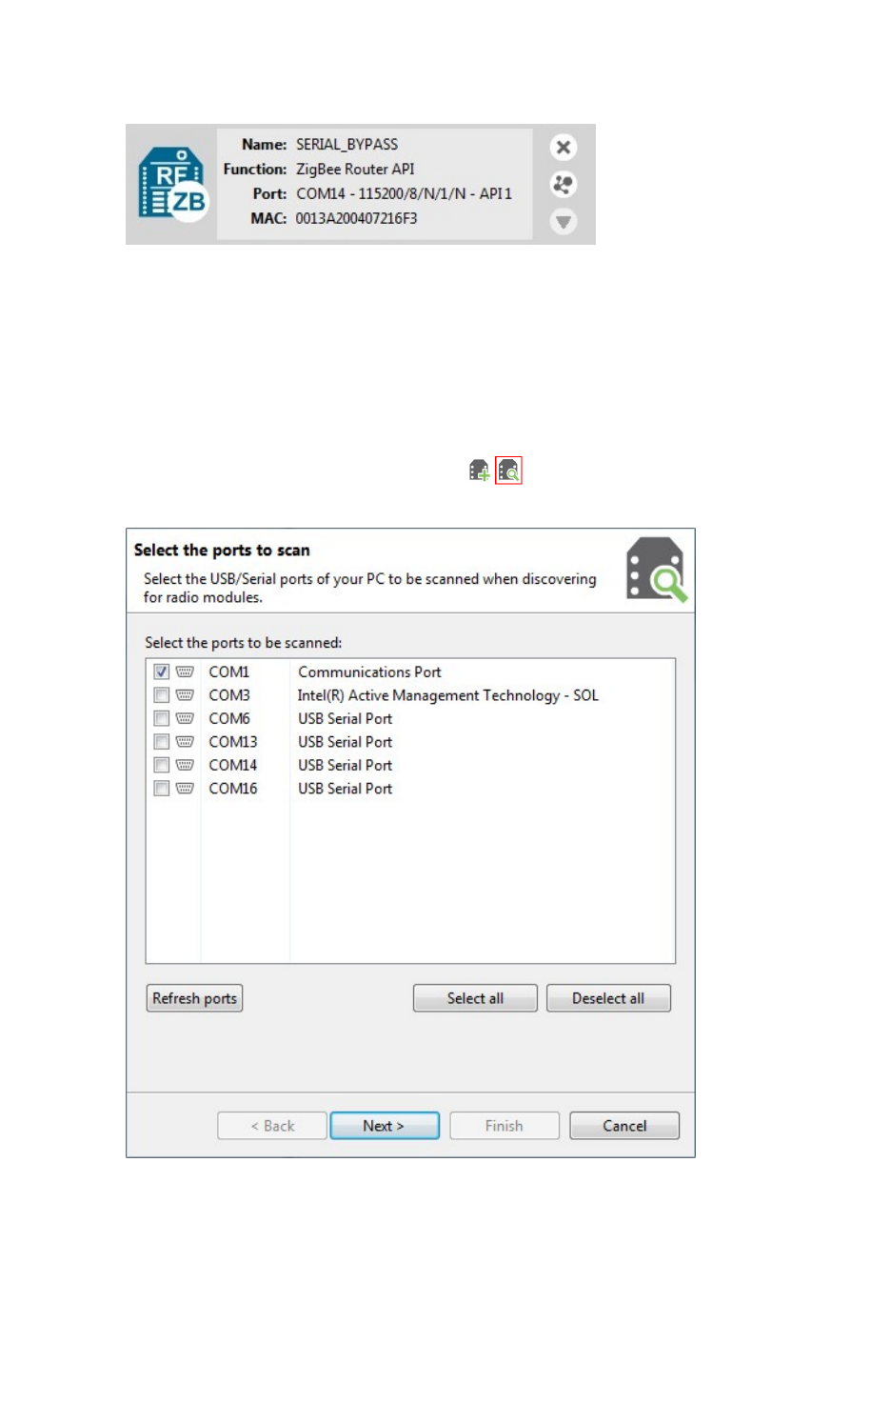Select the COM13 row in list
The width and height of the screenshot is (891, 1423).
coord(410,743)
